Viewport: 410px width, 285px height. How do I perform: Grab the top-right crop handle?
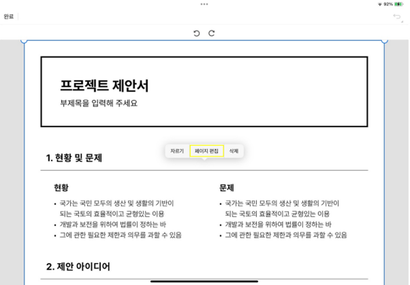click(x=385, y=41)
